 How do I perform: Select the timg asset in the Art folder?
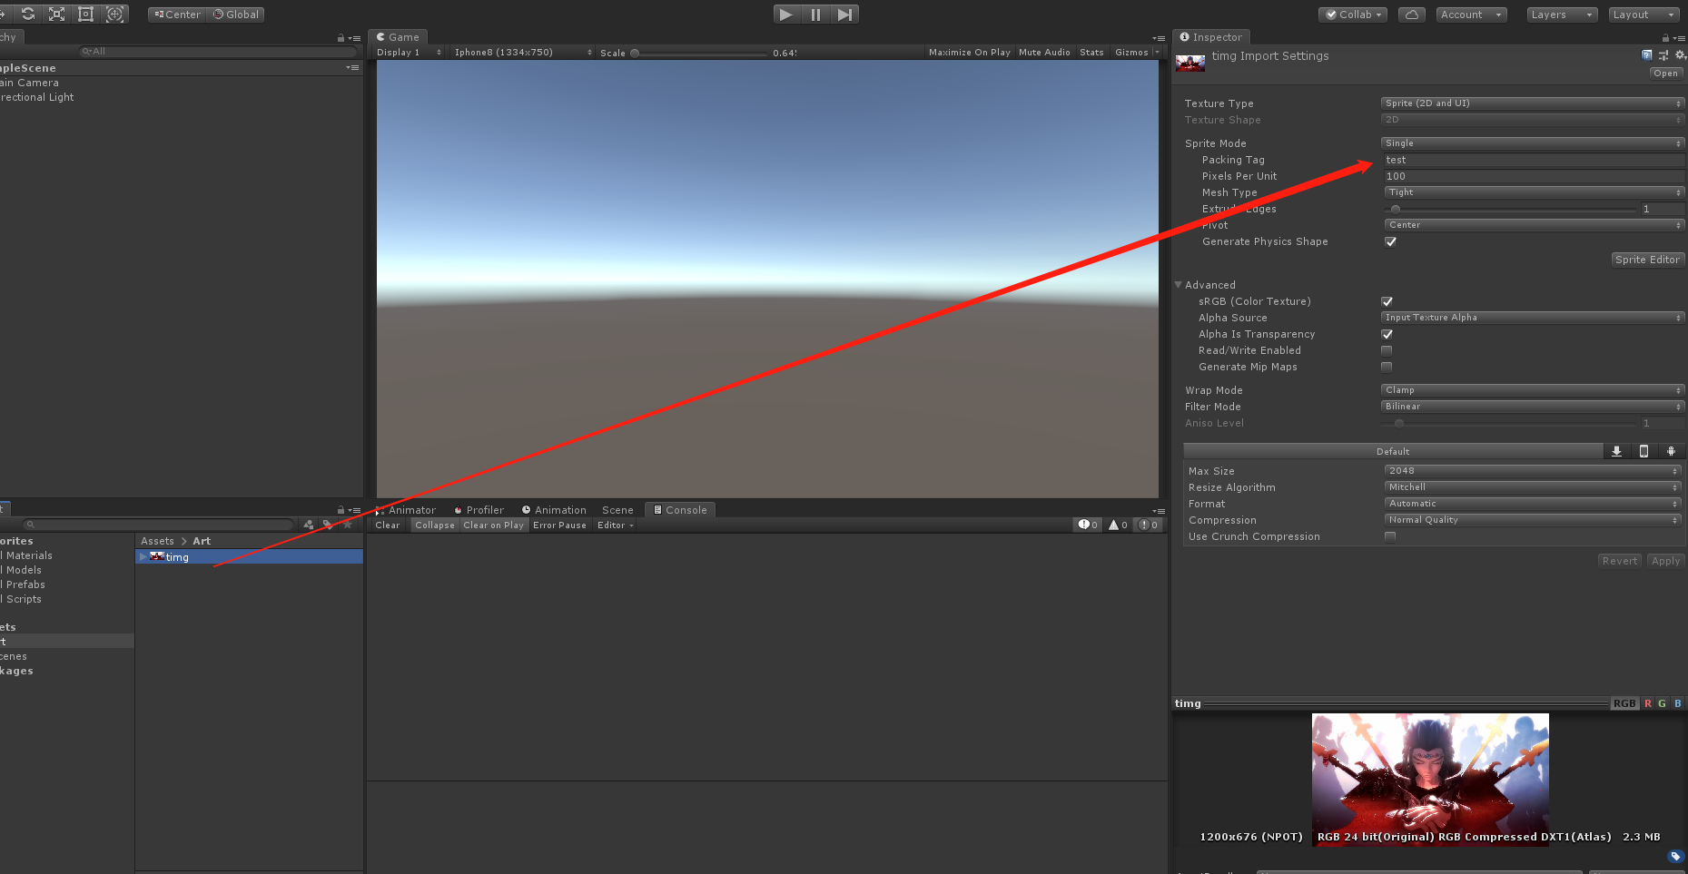click(x=178, y=556)
